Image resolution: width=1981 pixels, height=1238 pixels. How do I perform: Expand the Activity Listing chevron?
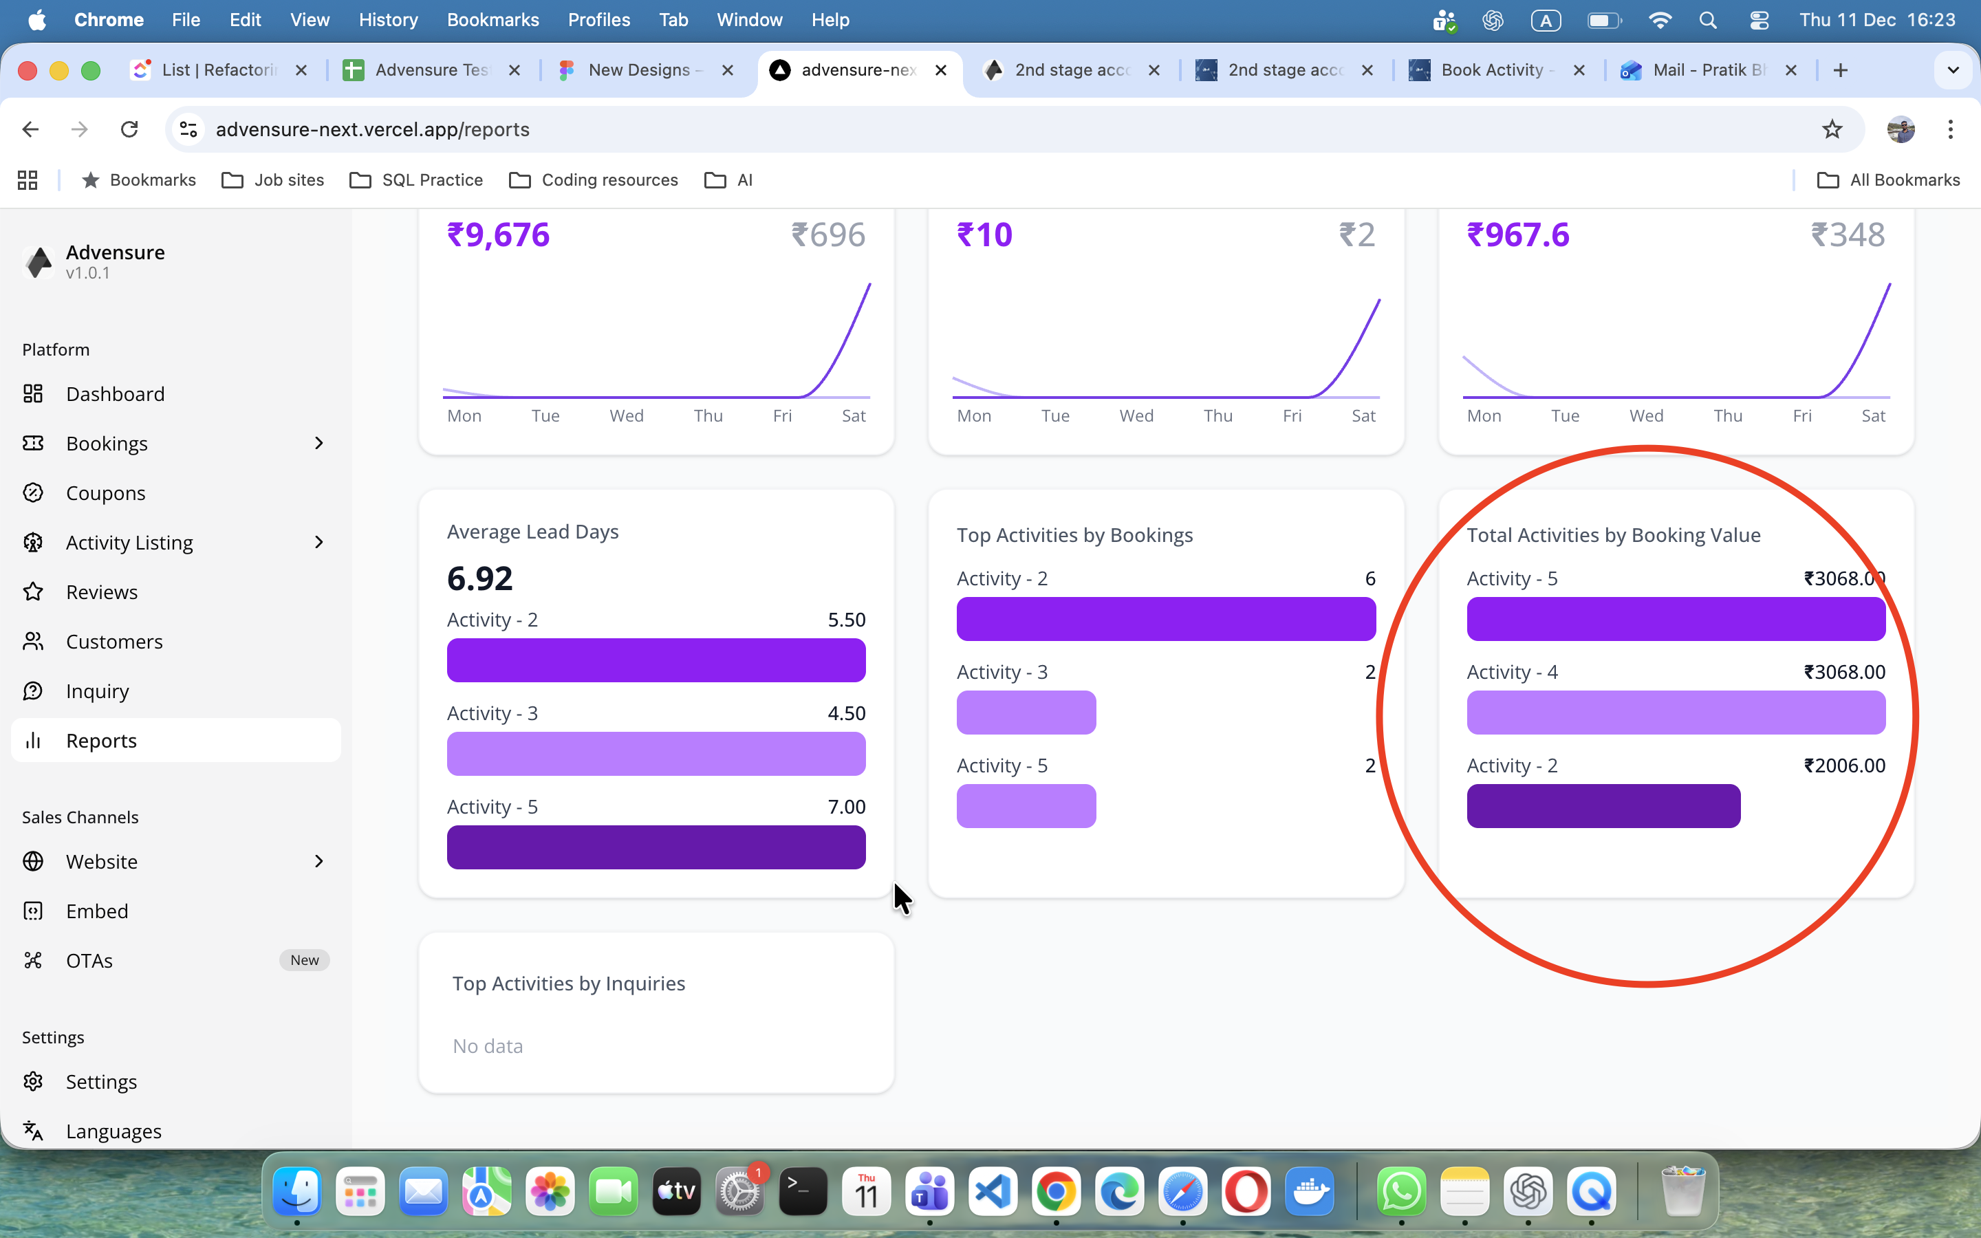[x=318, y=542]
